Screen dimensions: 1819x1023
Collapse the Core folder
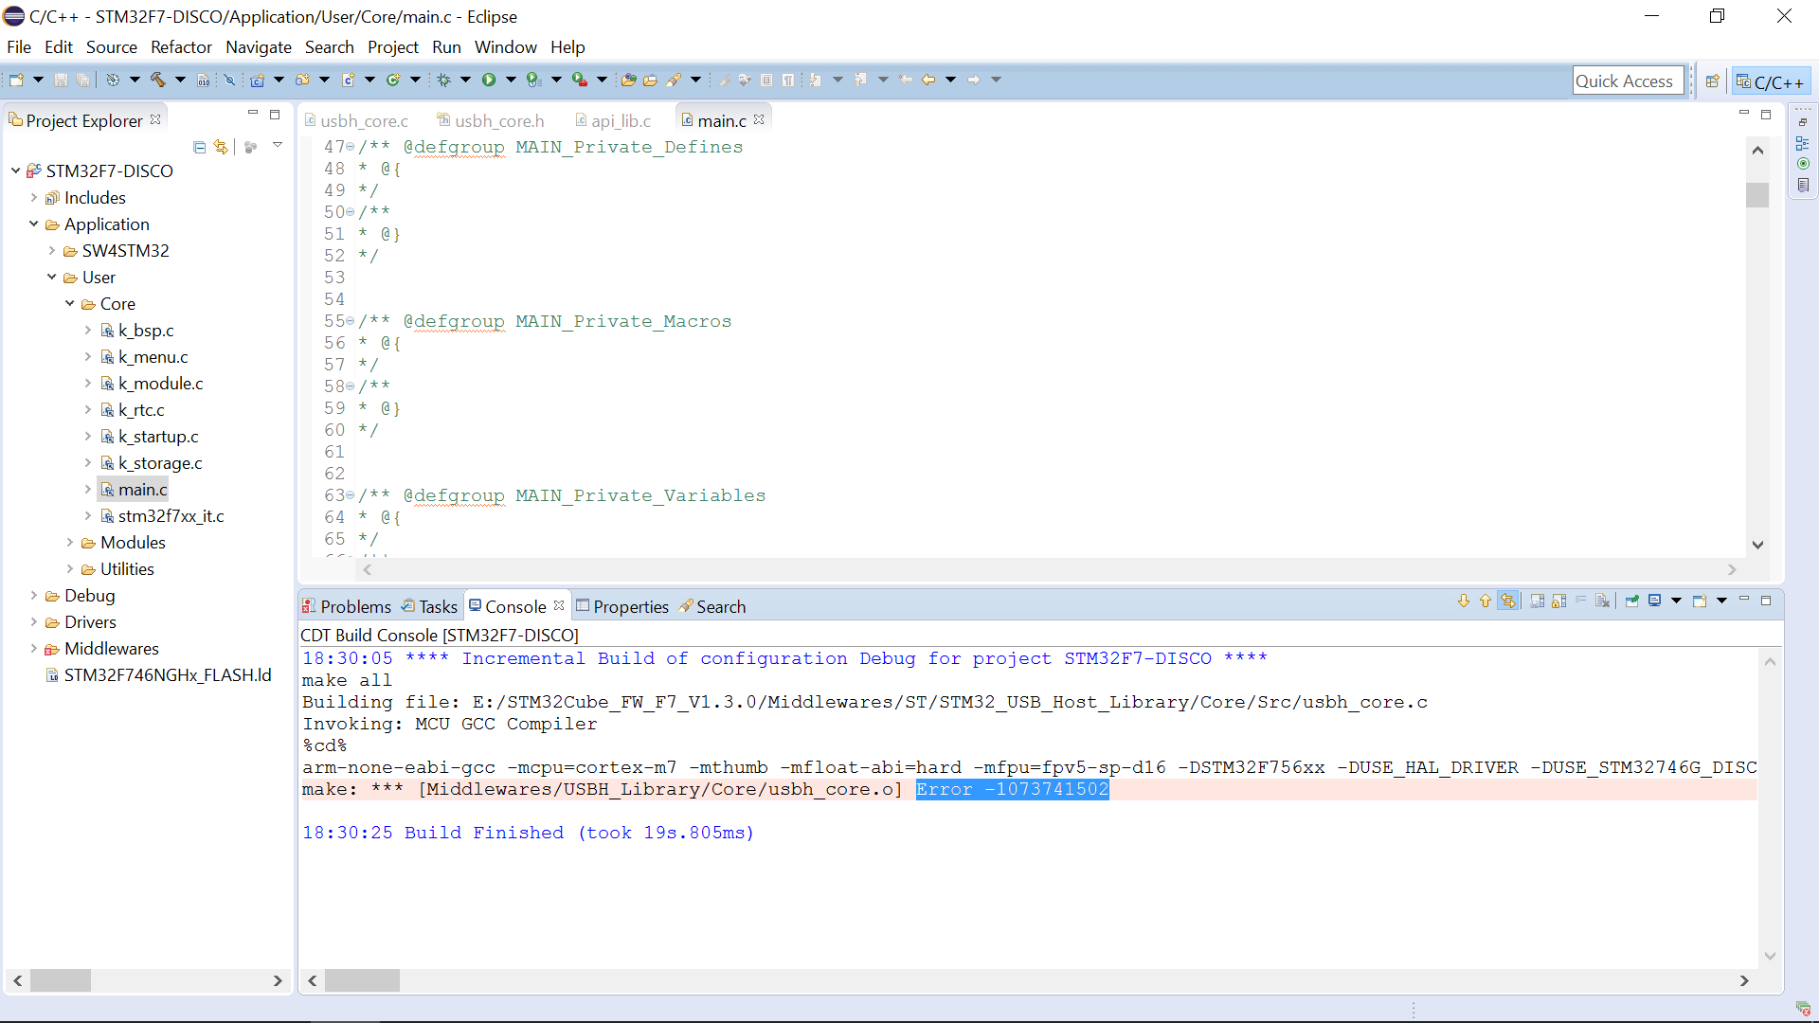pos(70,304)
